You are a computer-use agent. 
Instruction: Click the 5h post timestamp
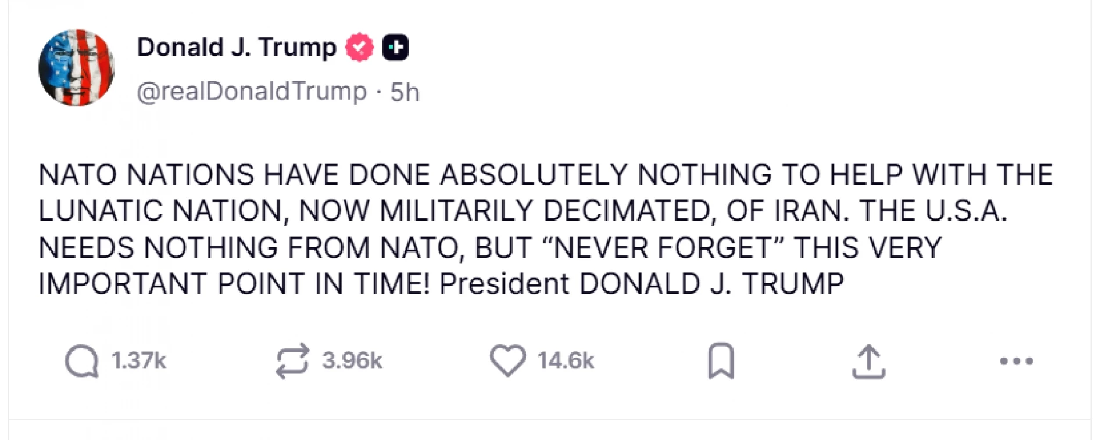tap(405, 92)
